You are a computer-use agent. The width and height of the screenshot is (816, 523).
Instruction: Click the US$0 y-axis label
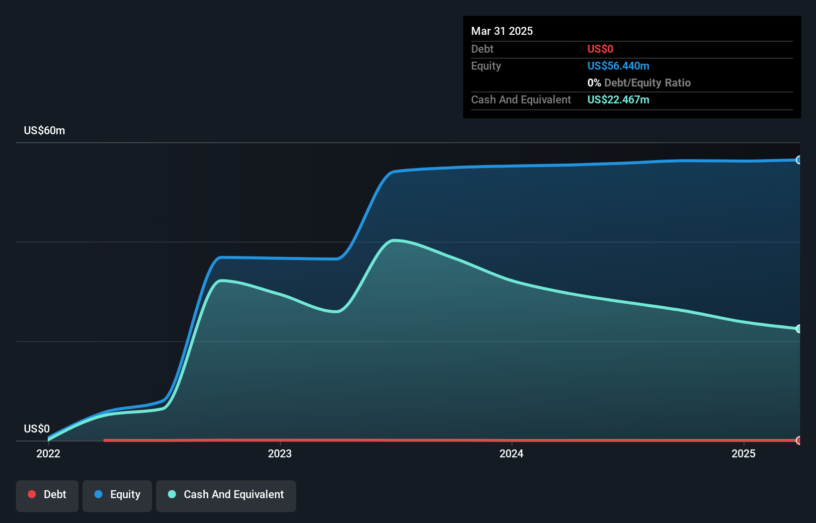click(x=37, y=429)
